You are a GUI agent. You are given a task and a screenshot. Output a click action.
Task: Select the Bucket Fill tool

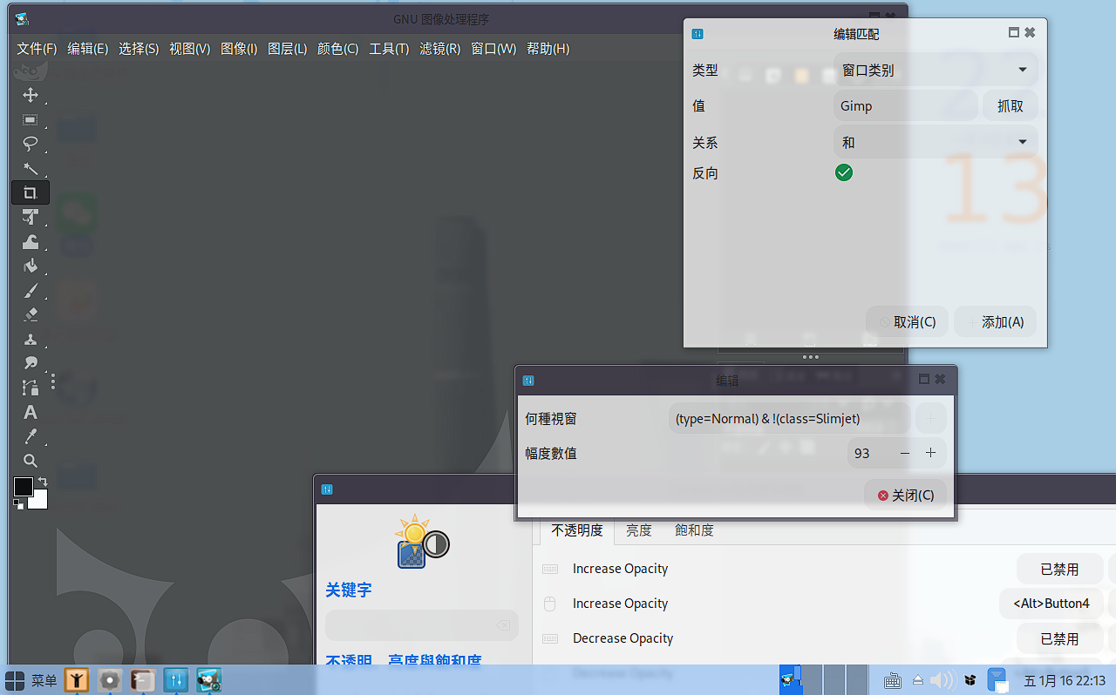coord(31,266)
